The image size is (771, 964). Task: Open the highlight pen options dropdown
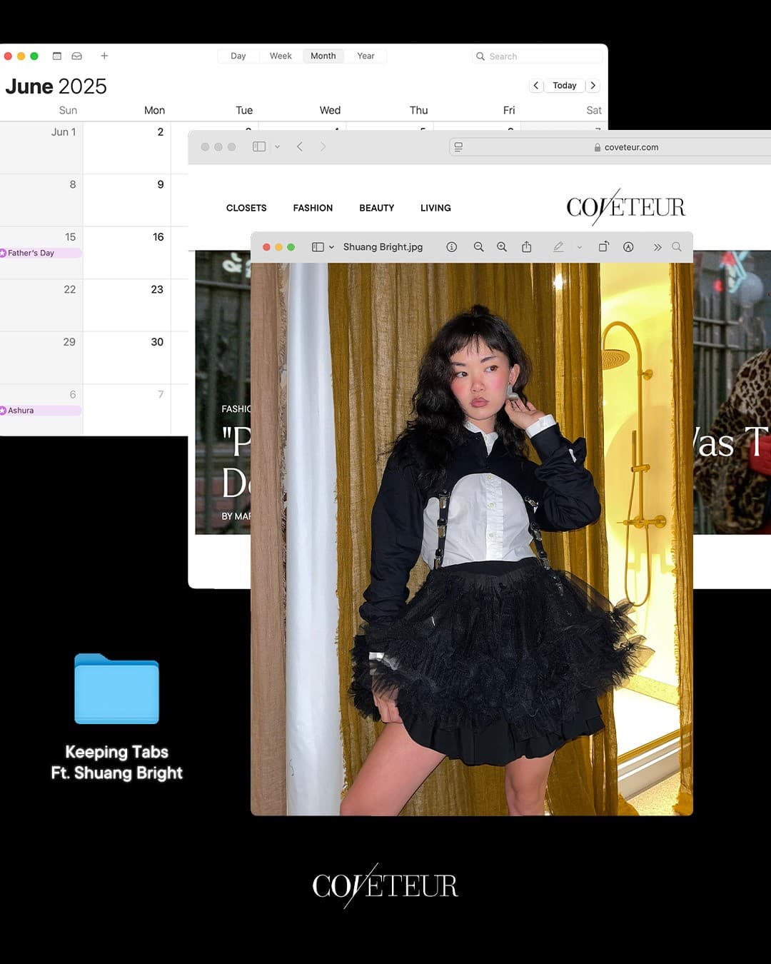pyautogui.click(x=579, y=247)
